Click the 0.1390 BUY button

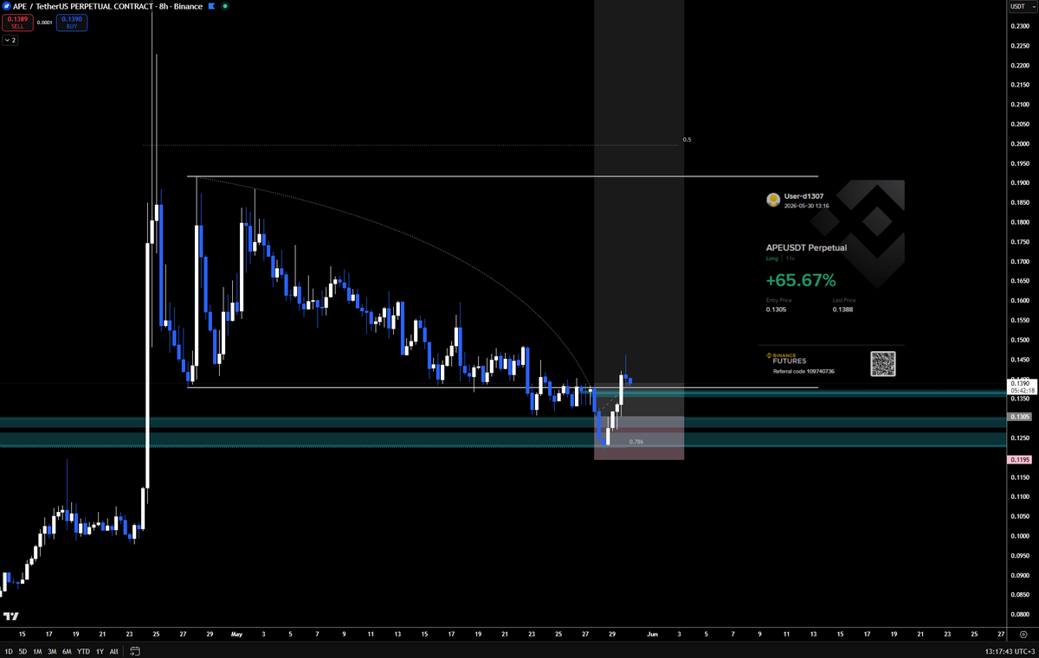pyautogui.click(x=72, y=22)
